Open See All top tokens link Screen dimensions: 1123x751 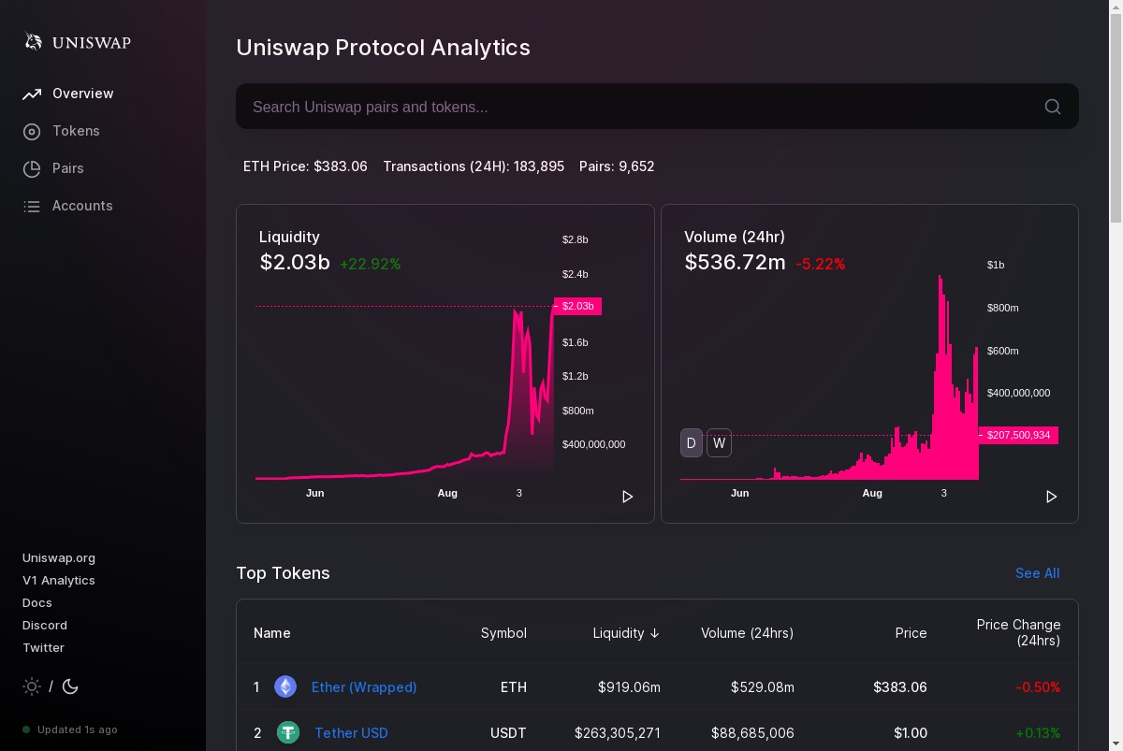1038,573
